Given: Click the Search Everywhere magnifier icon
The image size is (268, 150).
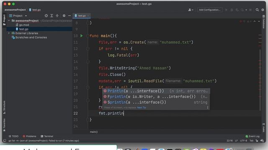Looking at the screenshot, I should click(257, 10).
